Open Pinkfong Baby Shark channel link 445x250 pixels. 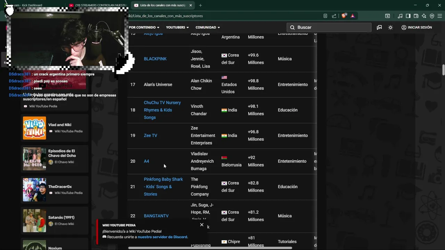click(x=163, y=187)
